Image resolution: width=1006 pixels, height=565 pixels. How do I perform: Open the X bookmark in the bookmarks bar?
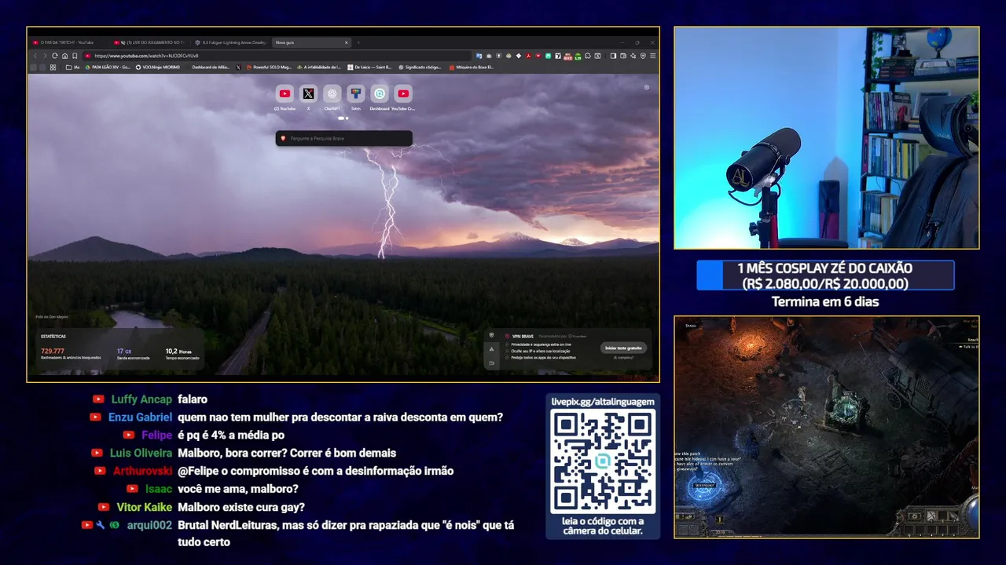click(x=238, y=67)
